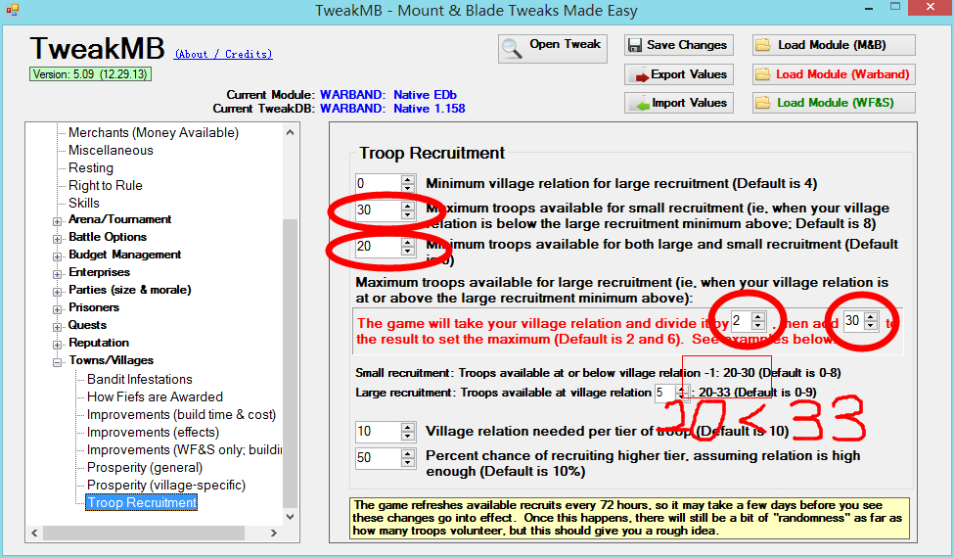The width and height of the screenshot is (954, 558).
Task: Increase the added troops stepper showing 30
Action: pyautogui.click(x=871, y=316)
